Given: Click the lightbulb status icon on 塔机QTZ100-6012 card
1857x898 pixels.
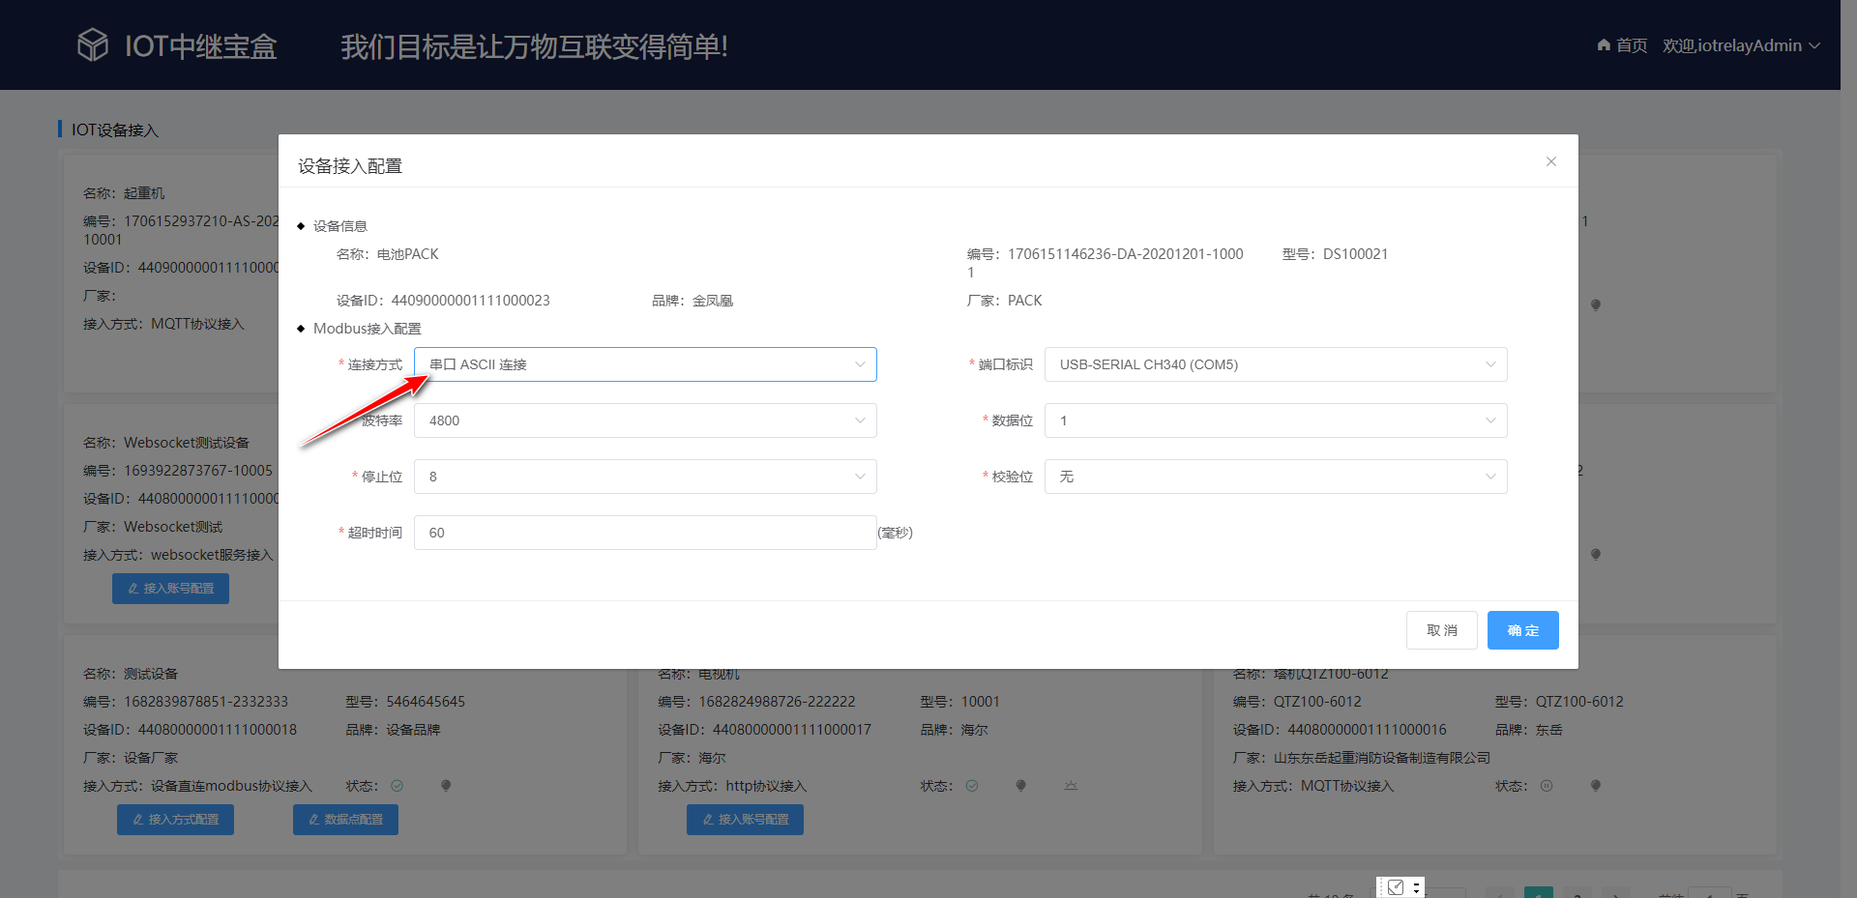Looking at the screenshot, I should click(1596, 785).
